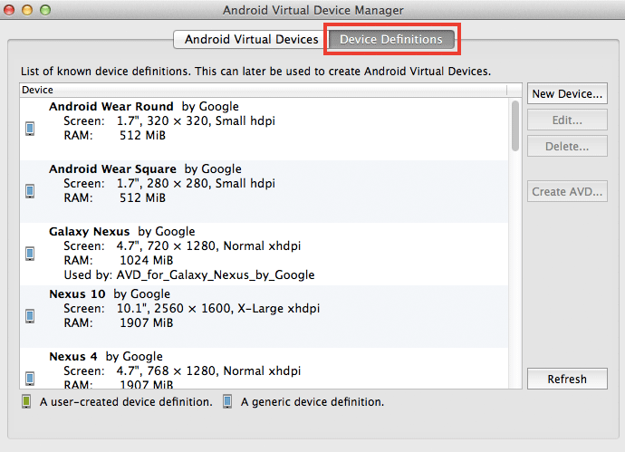Click the blue generic definition legend icon
625x452 pixels.
(x=227, y=401)
